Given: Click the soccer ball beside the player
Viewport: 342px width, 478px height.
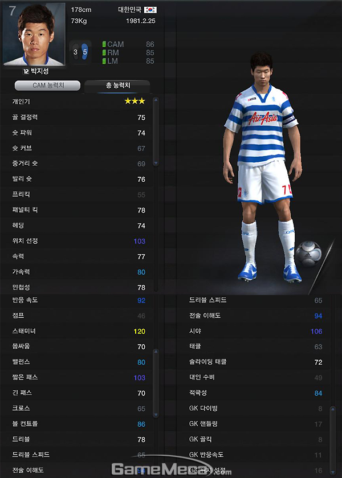Looking at the screenshot, I should point(308,253).
